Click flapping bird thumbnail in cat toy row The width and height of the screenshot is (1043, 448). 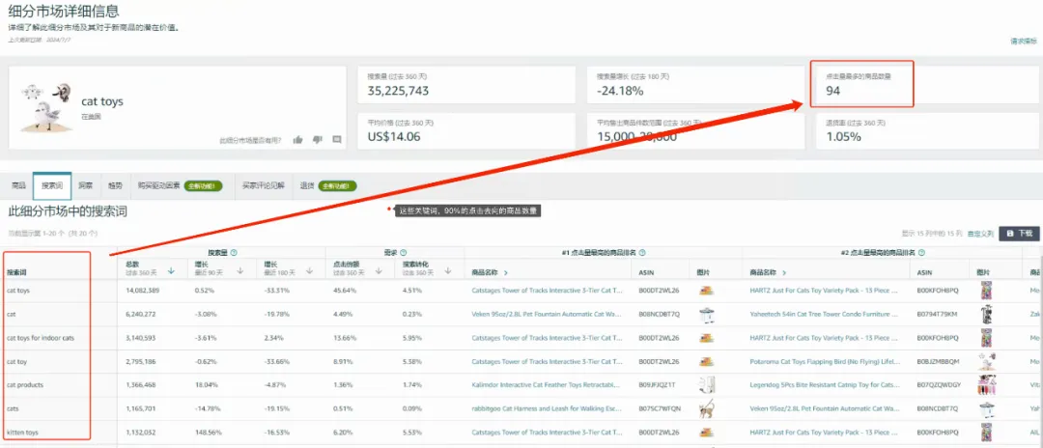(985, 362)
